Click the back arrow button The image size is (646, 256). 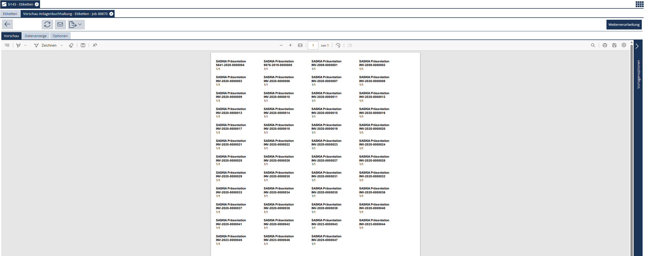click(x=7, y=24)
